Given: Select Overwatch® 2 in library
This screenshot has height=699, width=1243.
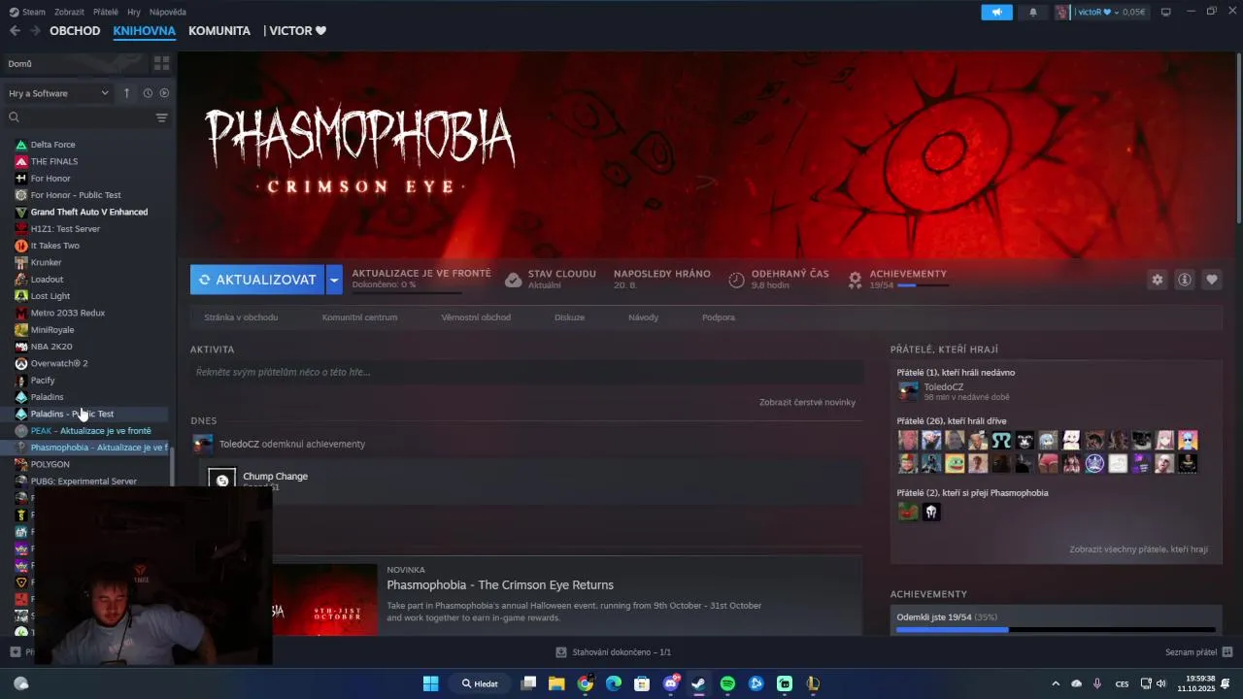Looking at the screenshot, I should (59, 363).
